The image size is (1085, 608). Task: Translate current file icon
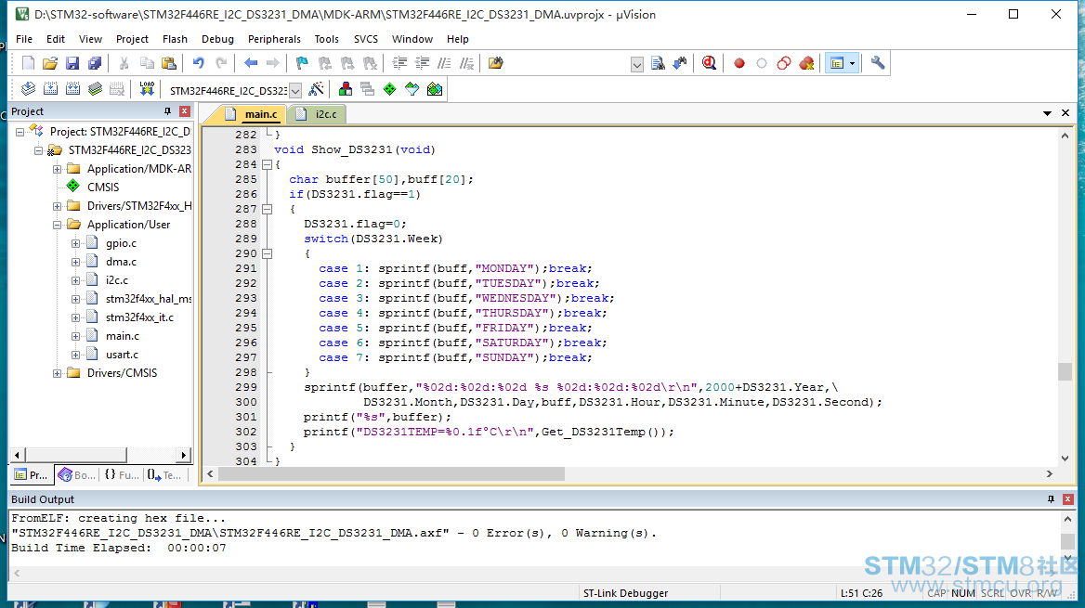click(29, 89)
